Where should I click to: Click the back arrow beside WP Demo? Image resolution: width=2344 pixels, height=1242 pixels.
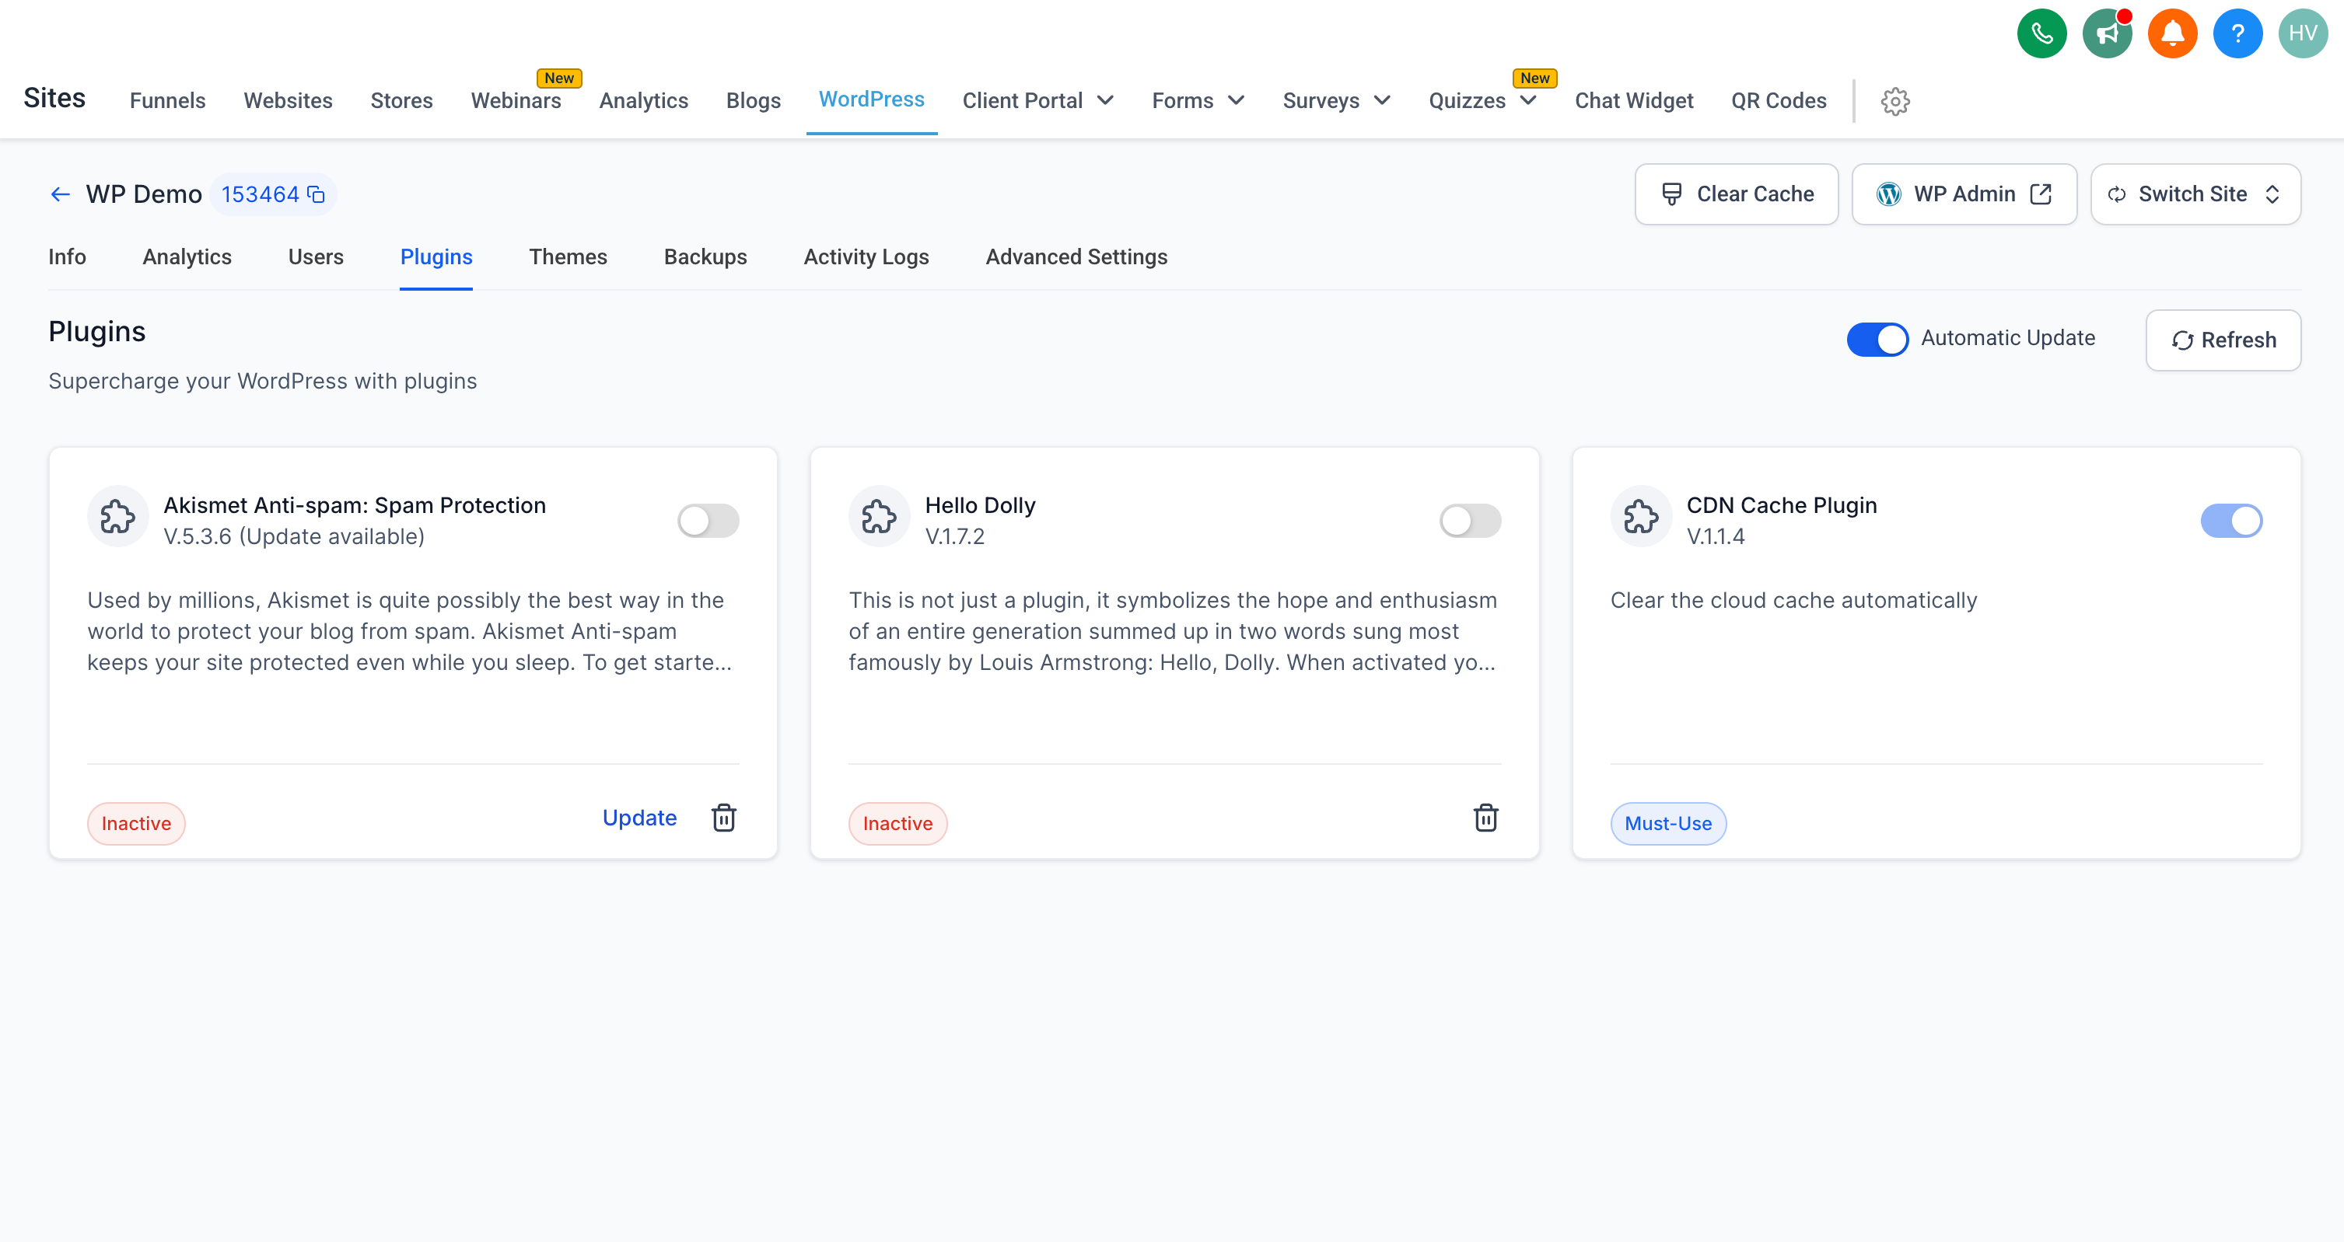60,194
